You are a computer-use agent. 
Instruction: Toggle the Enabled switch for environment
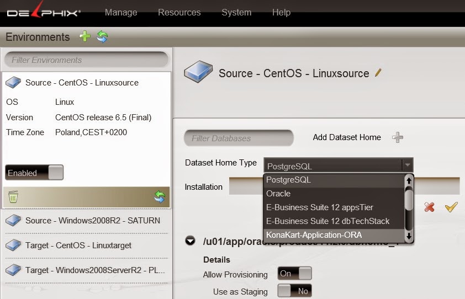click(34, 173)
